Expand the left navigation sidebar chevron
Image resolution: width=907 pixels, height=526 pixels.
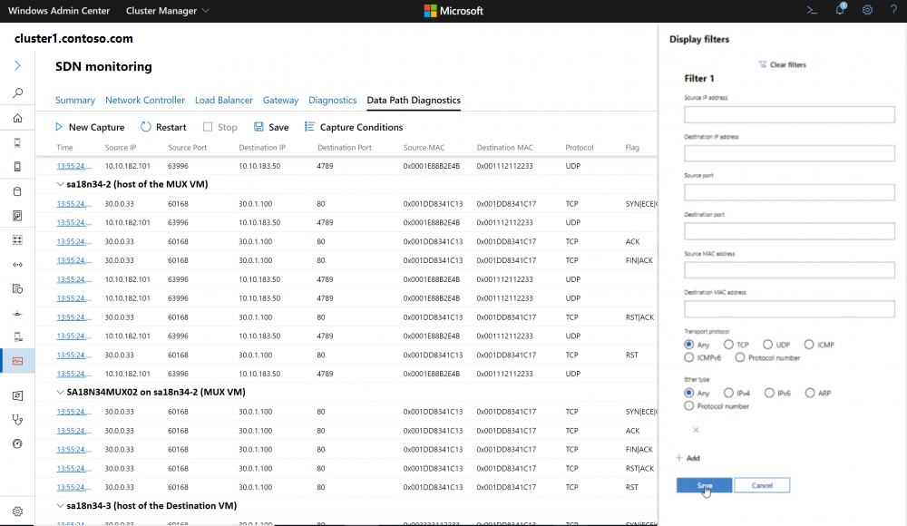[x=17, y=65]
